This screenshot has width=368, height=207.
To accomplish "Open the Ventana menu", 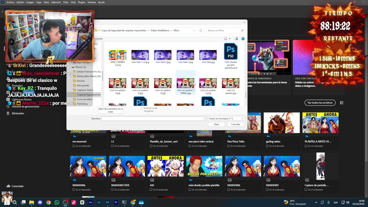I will coord(92,2).
